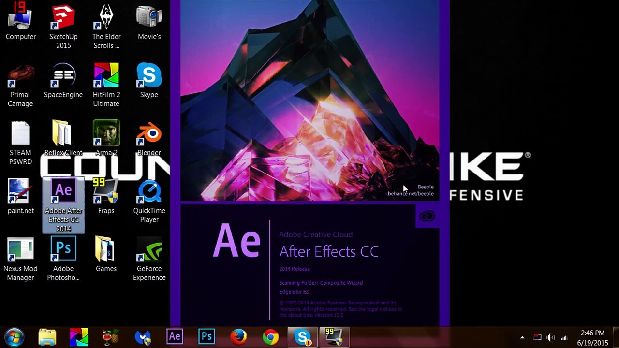Open the Reflex Client folder
The width and height of the screenshot is (619, 348).
click(x=63, y=138)
